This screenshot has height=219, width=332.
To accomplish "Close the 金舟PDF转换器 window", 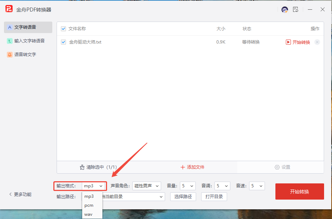I will point(323,9).
